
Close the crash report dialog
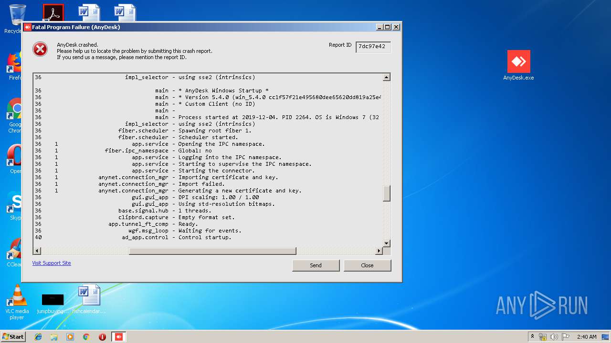coord(367,265)
